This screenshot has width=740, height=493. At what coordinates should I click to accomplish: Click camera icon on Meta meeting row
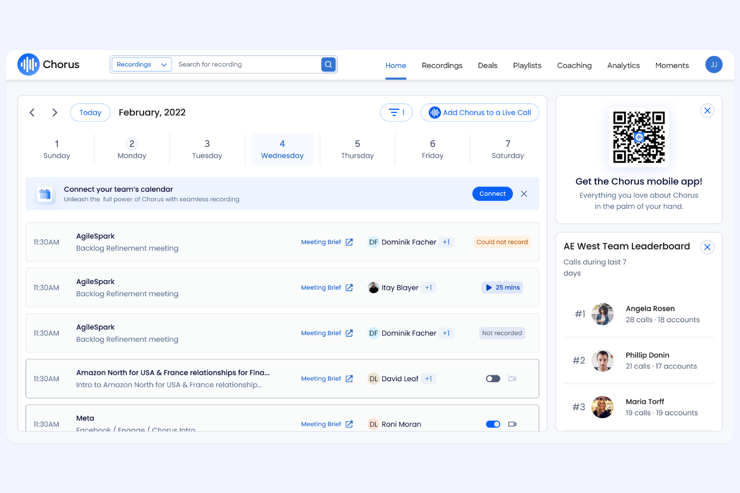(x=512, y=424)
